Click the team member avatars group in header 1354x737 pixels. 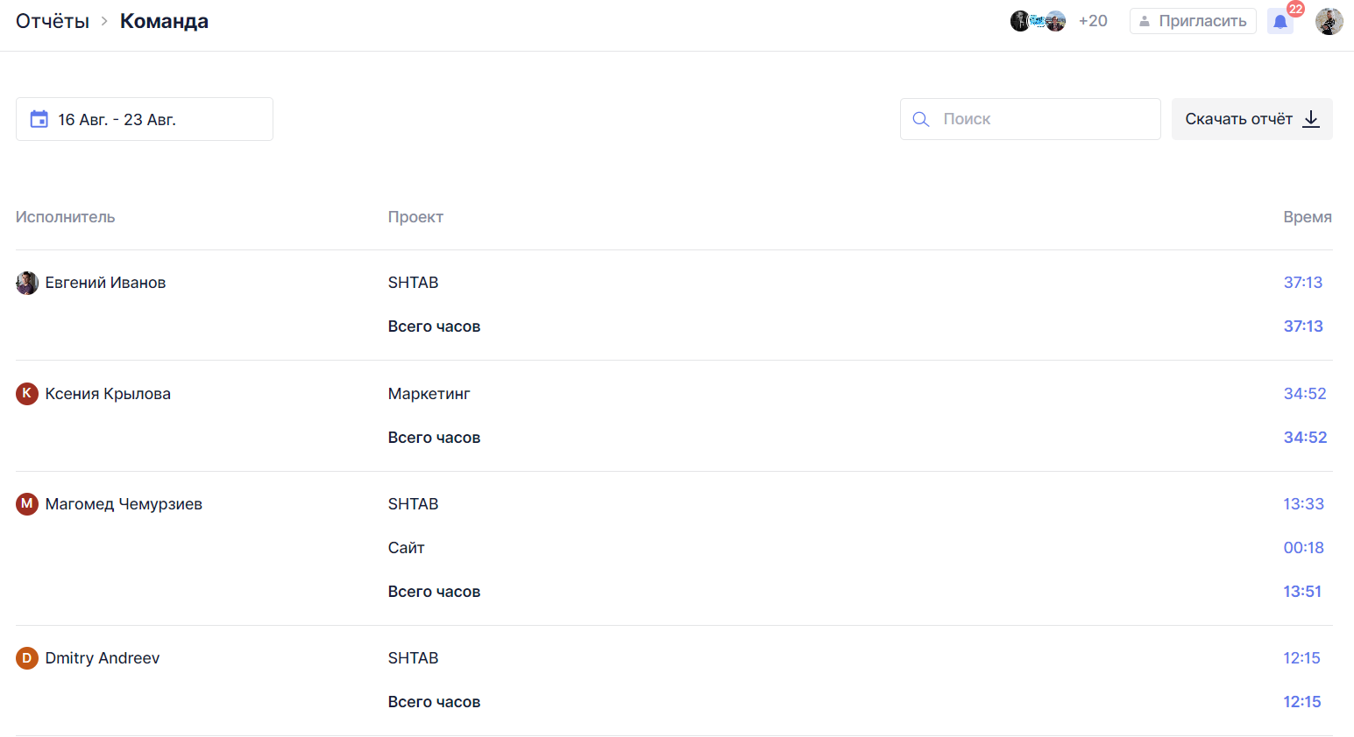pos(1038,21)
